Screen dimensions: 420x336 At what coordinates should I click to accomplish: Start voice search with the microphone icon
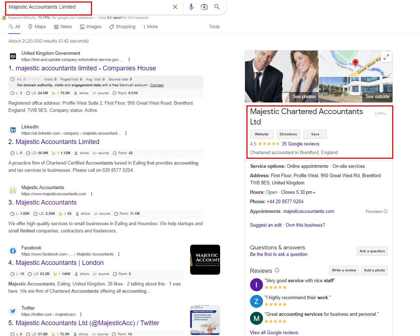[191, 7]
